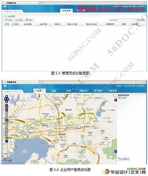The height and width of the screenshot is (176, 148).
Task: Click the 人民公园 label on the map
Action: pos(88,123)
